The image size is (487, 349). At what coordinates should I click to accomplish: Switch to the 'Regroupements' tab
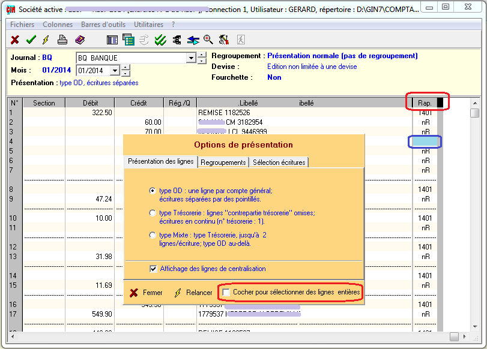coord(223,163)
